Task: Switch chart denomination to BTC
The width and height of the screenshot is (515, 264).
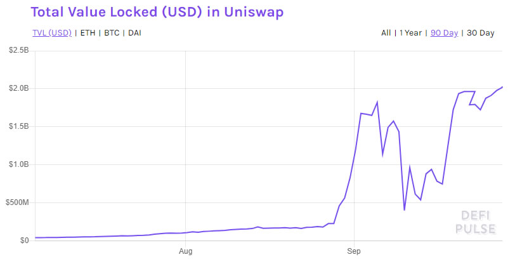Action: pos(112,33)
